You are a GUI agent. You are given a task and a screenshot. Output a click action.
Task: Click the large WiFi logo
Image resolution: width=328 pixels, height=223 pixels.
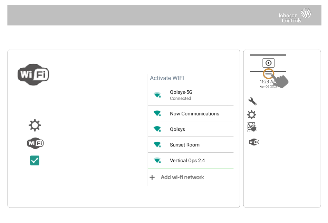point(33,74)
